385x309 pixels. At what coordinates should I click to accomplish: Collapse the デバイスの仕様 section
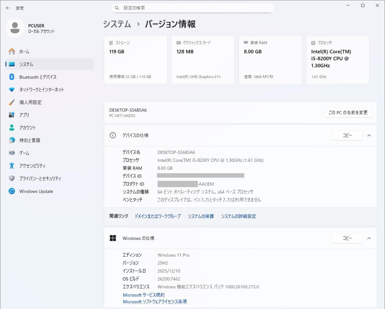[369, 135]
